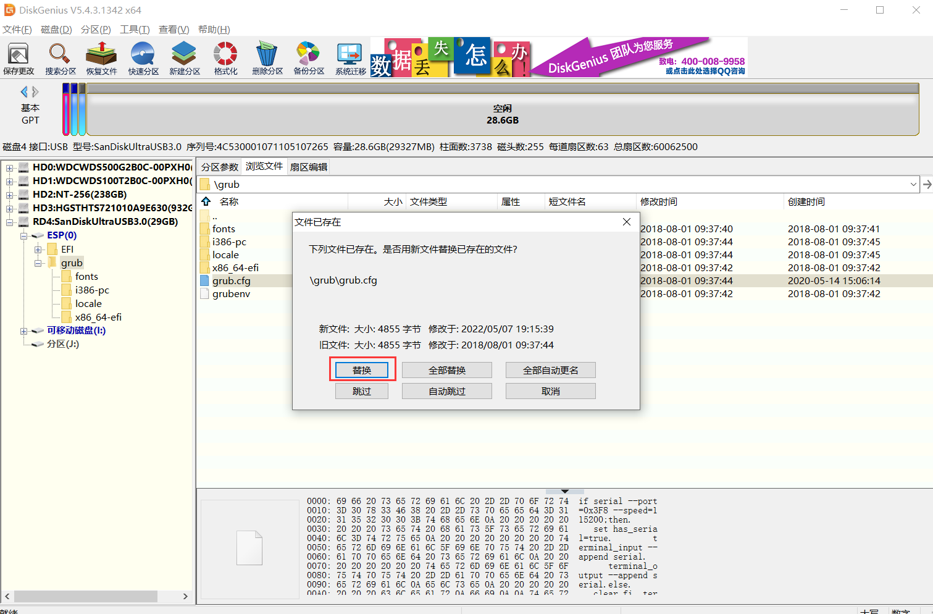The height and width of the screenshot is (614, 933).
Task: Click the New Partition (新建分区) icon
Action: tap(185, 59)
